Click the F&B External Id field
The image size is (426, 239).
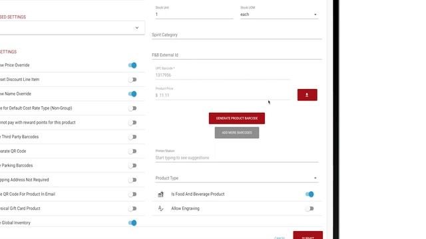[x=237, y=55]
